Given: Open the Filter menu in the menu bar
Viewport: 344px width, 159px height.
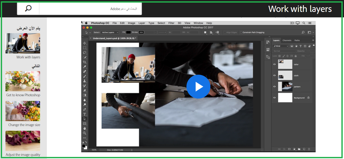Looking at the screenshot, I should pyautogui.click(x=171, y=23).
